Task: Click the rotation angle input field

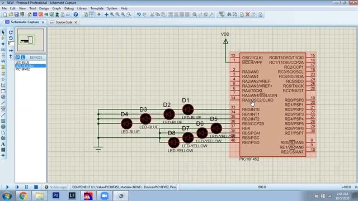Action: pos(11,44)
